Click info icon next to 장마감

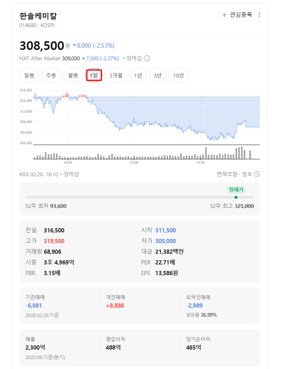147,58
